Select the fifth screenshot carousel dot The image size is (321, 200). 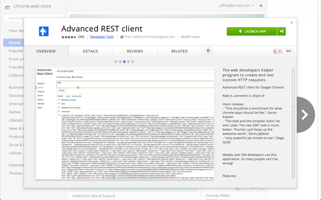(133, 62)
